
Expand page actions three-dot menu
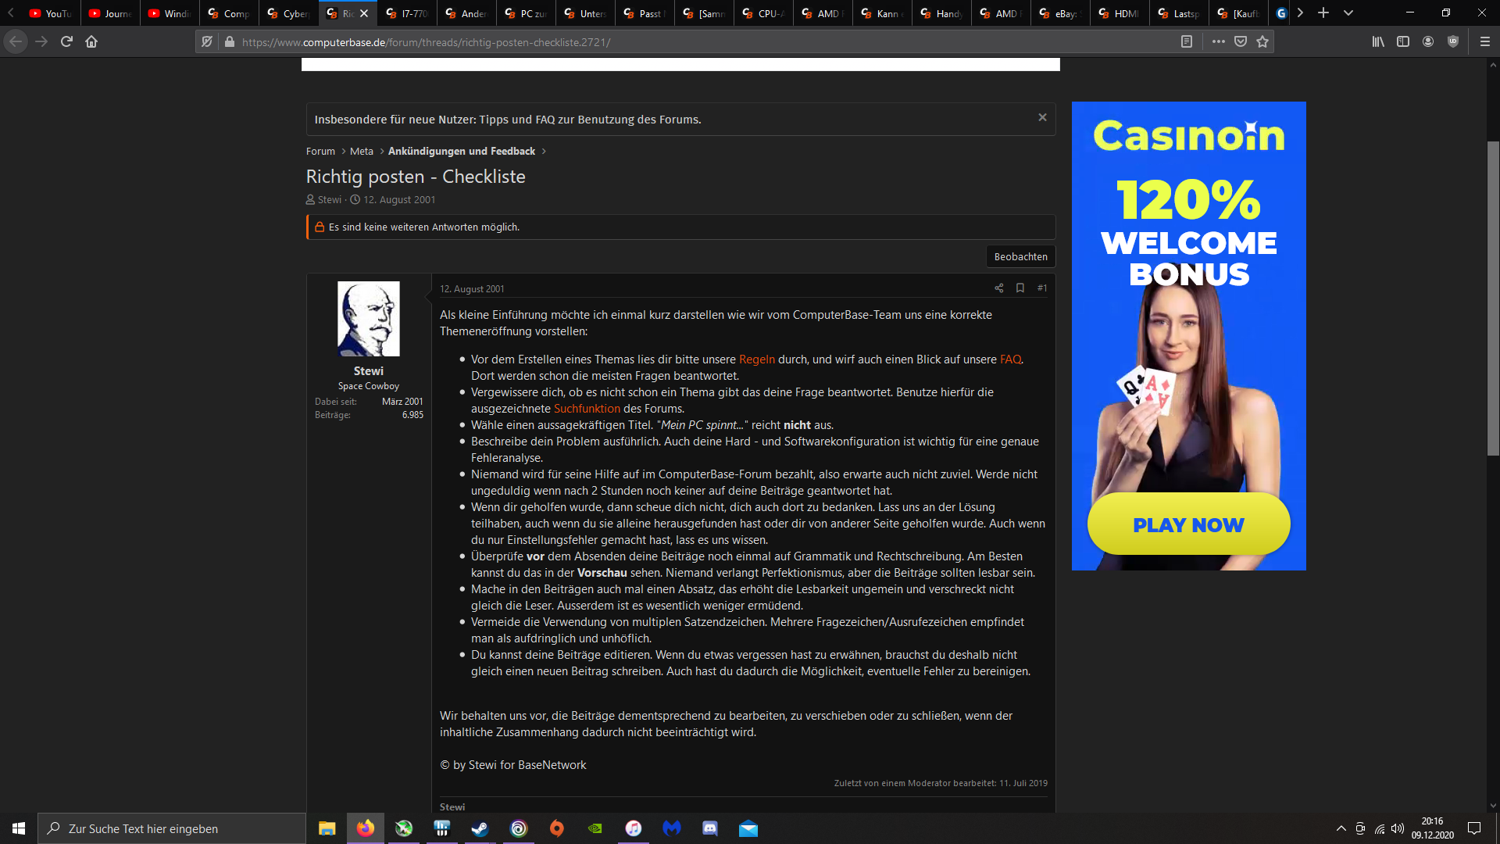pos(1218,42)
